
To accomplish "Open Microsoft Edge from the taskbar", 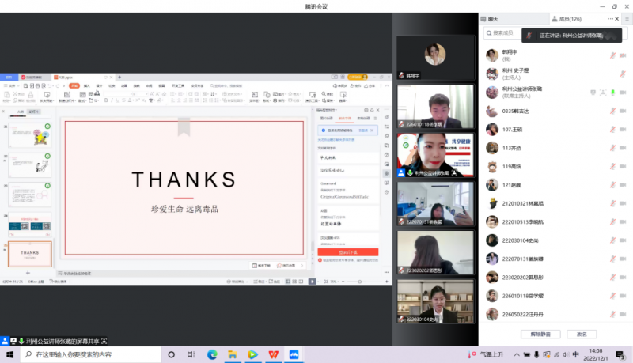I will pyautogui.click(x=212, y=355).
